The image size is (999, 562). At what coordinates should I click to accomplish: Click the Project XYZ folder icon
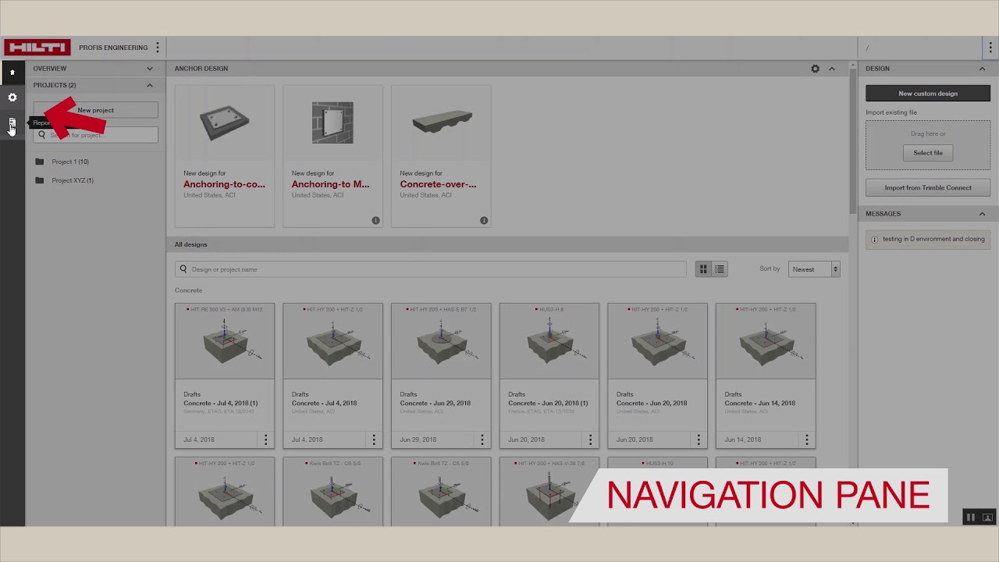40,180
